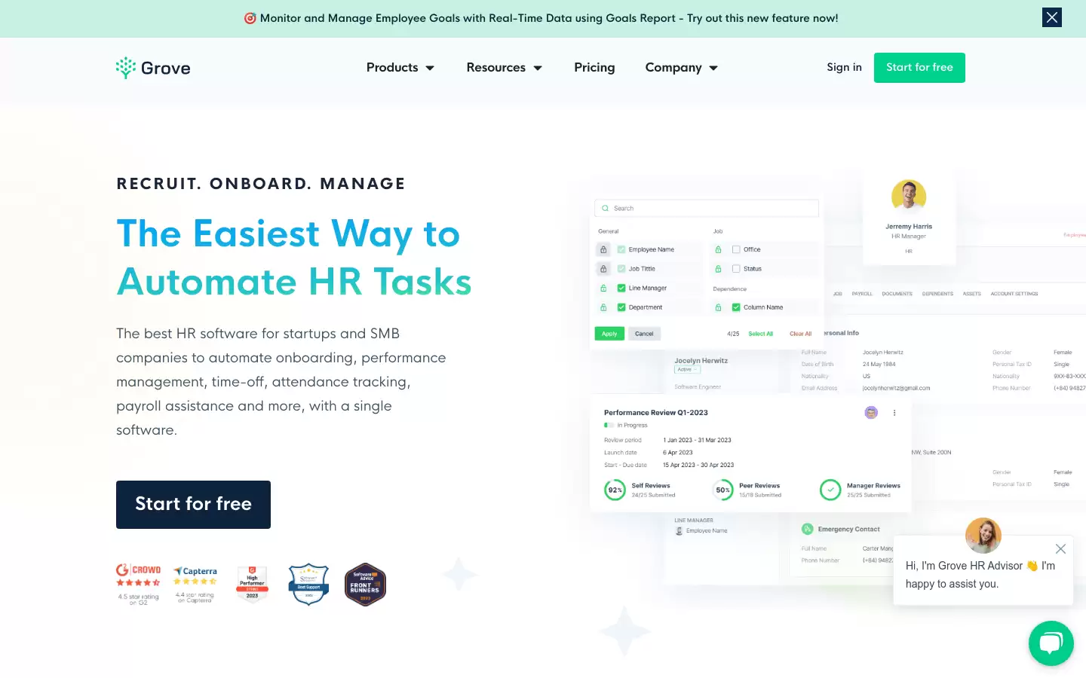Click the Best Support shield badge

click(x=308, y=585)
